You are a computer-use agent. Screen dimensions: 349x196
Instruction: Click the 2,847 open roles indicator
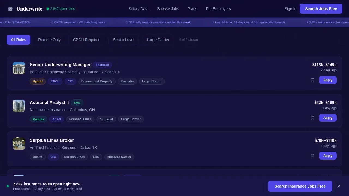point(61,9)
